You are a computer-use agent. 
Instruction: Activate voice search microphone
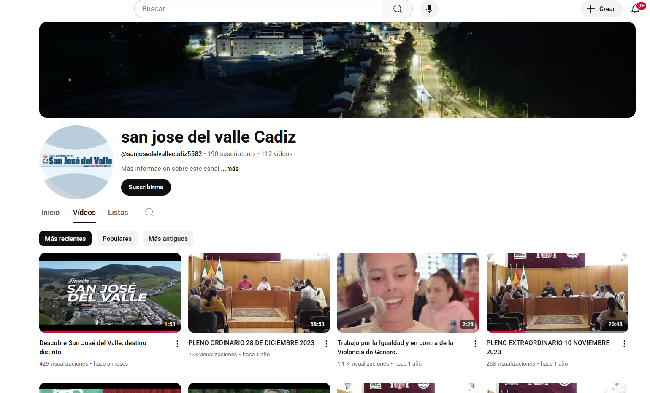tap(429, 9)
